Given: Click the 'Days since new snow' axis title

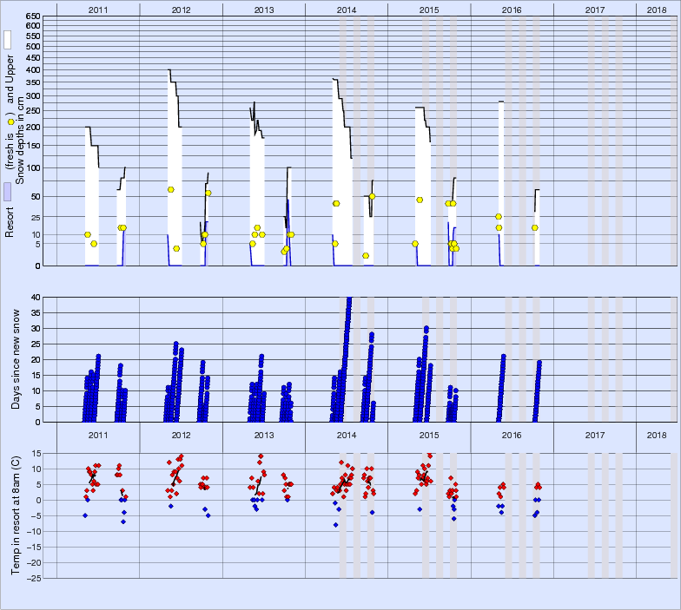Looking at the screenshot, I should click(18, 358).
